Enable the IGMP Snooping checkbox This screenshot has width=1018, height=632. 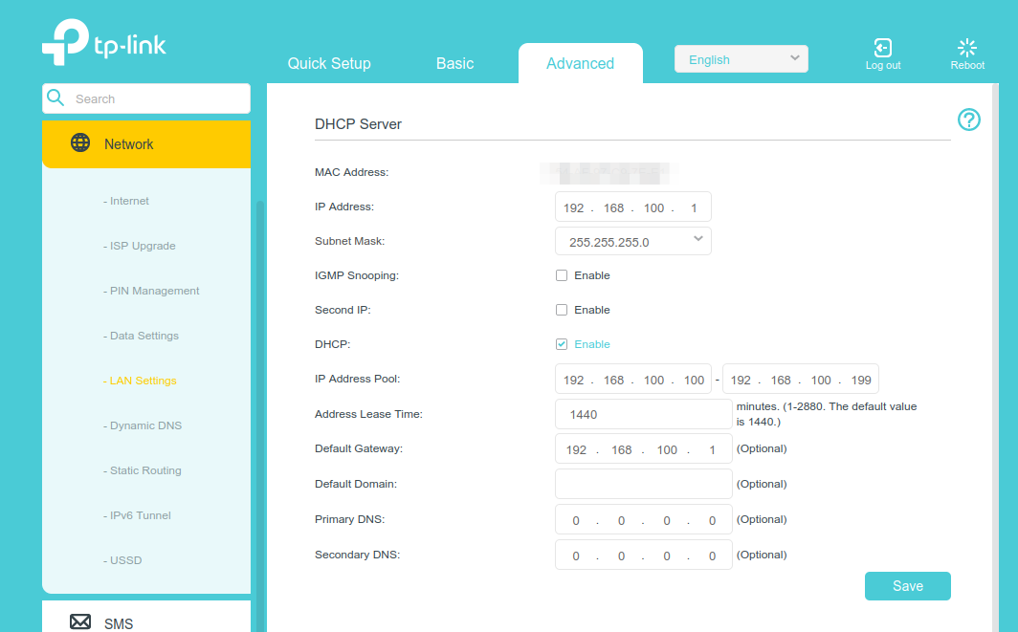[562, 275]
